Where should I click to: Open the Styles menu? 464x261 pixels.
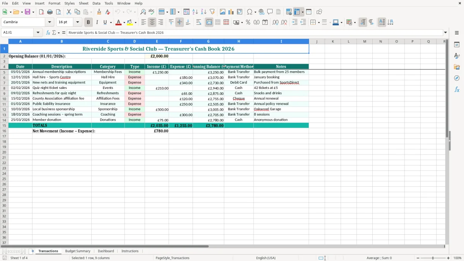[x=70, y=3]
